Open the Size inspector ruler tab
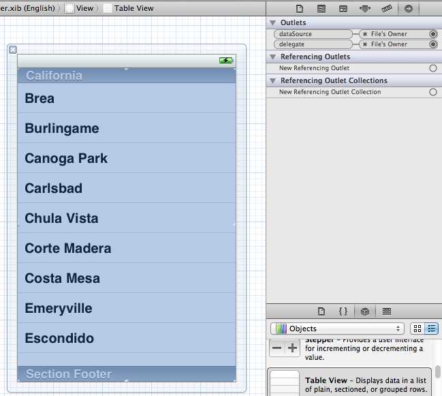The height and width of the screenshot is (396, 442). pyautogui.click(x=386, y=9)
